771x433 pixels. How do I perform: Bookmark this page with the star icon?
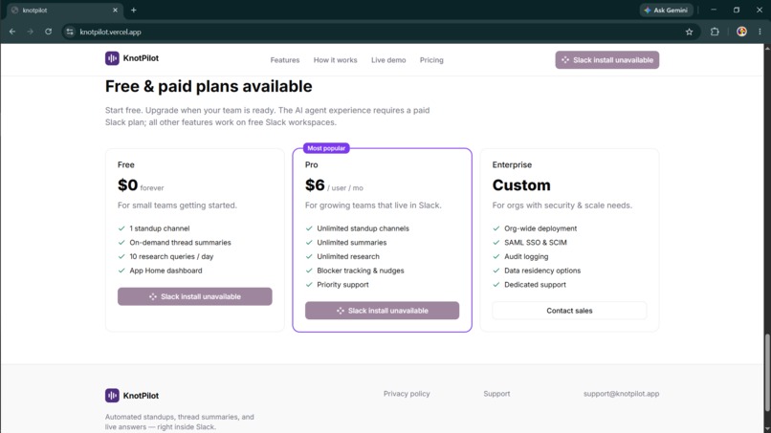(x=690, y=32)
